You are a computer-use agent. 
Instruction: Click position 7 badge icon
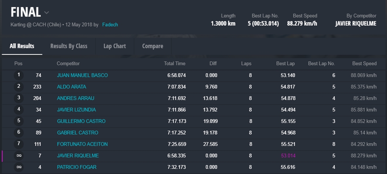[19, 144]
